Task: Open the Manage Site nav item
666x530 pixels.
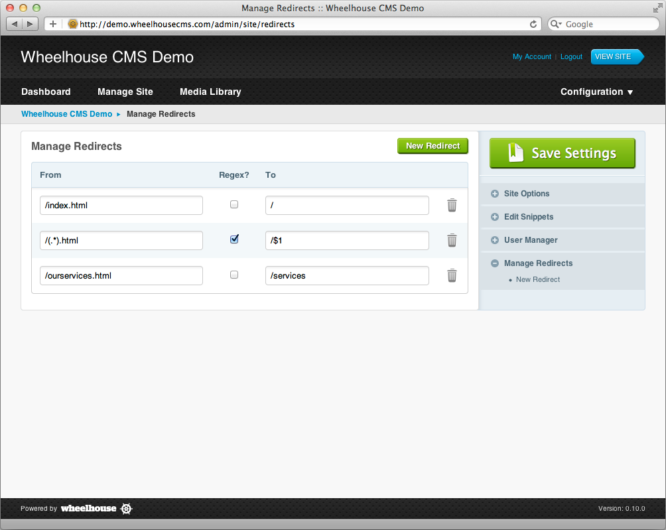Action: (125, 92)
